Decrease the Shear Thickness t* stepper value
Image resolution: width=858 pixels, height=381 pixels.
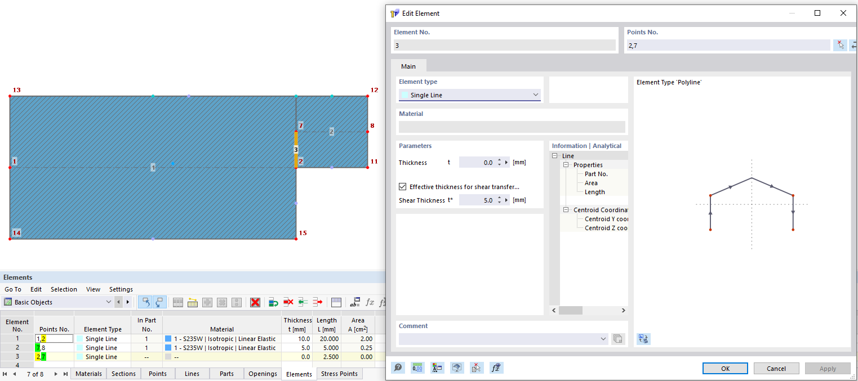pyautogui.click(x=499, y=203)
